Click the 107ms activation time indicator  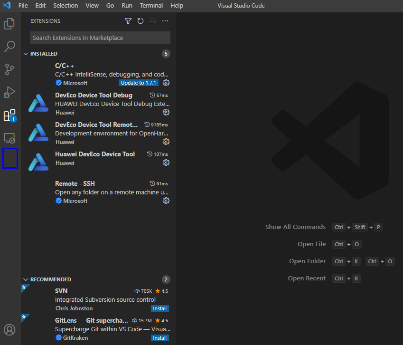coord(158,154)
